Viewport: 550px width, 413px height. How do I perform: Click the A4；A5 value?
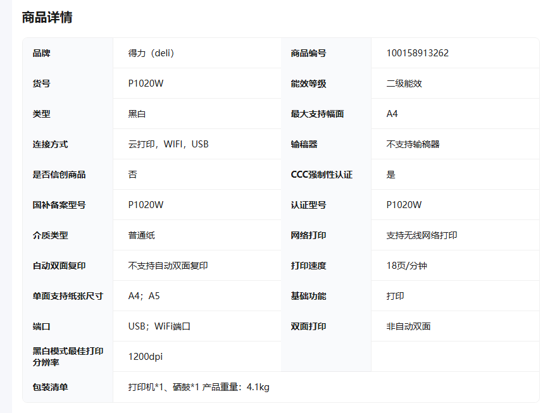coord(144,296)
